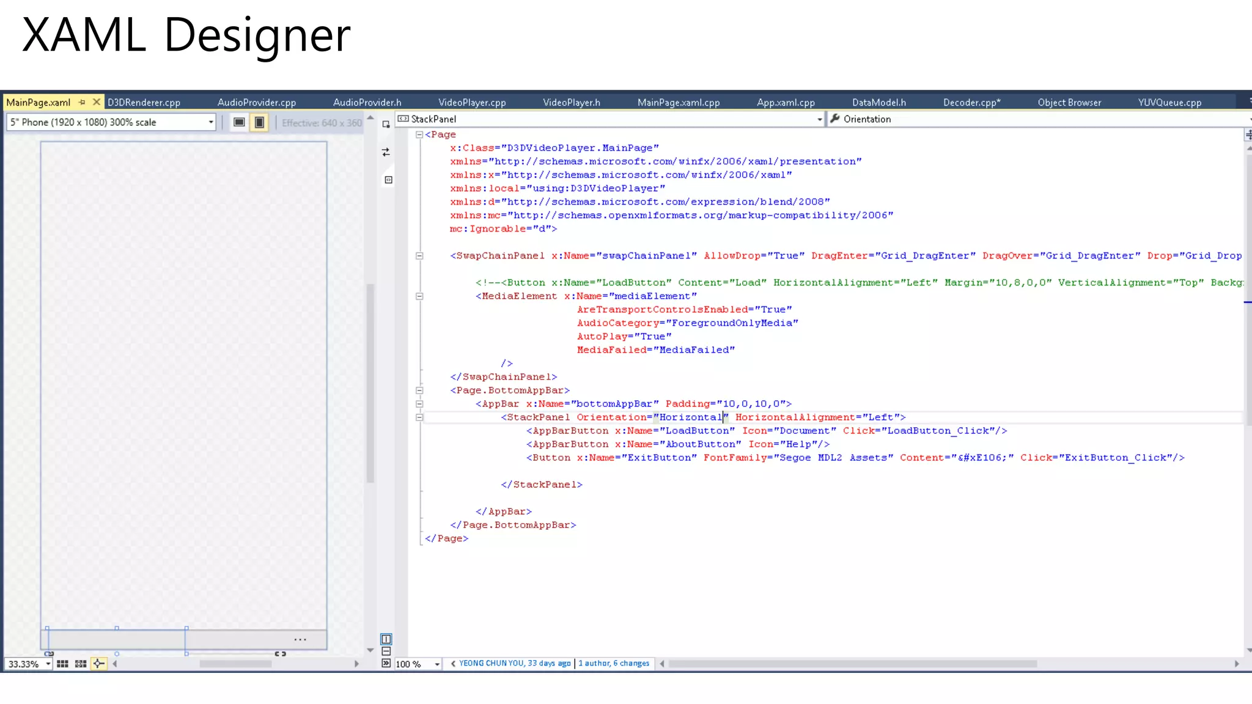
Task: Open the app bar ellipsis in designer
Action: tap(300, 639)
